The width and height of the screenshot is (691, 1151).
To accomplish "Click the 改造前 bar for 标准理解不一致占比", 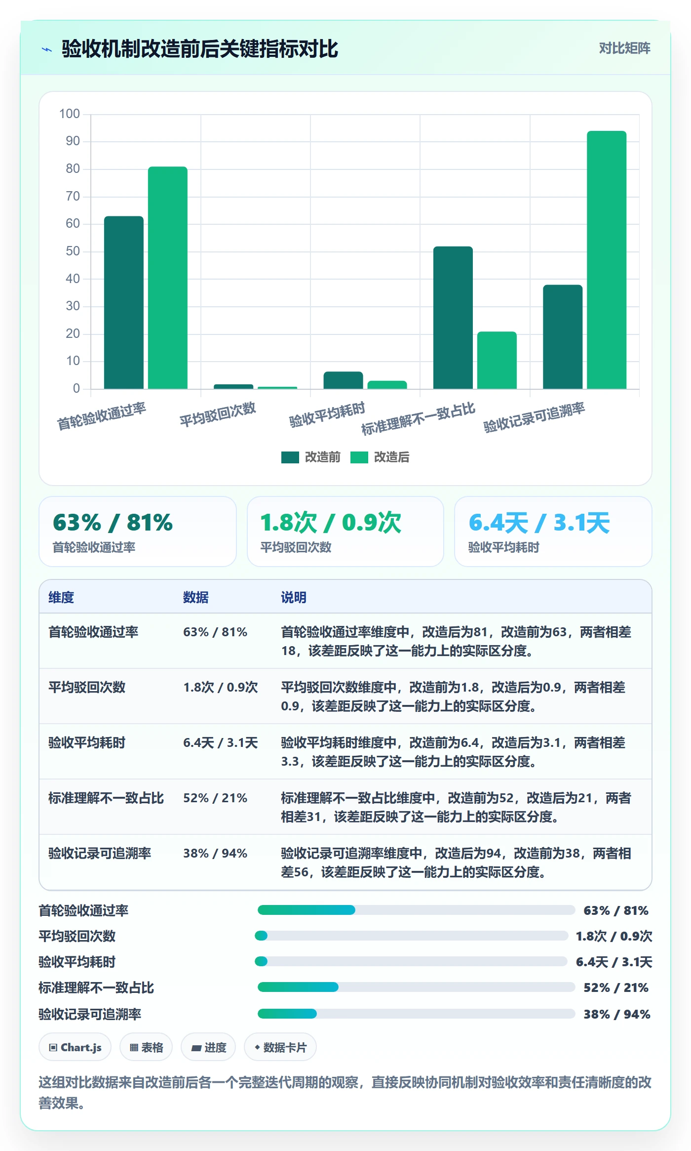I will coord(453,318).
